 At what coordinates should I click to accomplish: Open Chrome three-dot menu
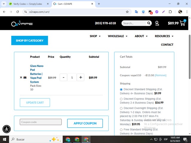[x=187, y=12]
